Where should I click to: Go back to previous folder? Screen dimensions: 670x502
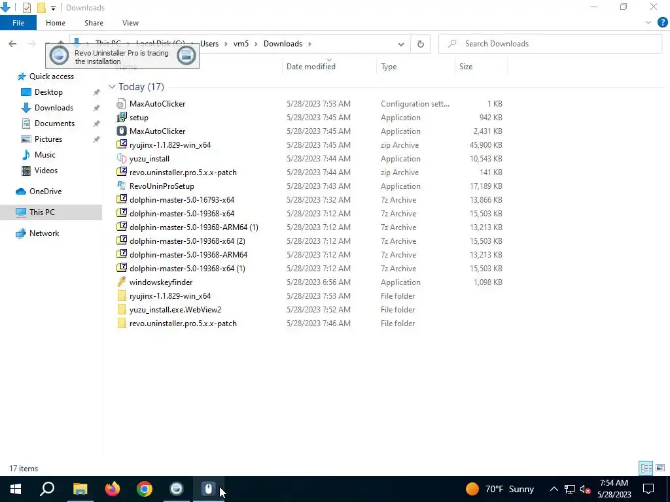pos(12,44)
